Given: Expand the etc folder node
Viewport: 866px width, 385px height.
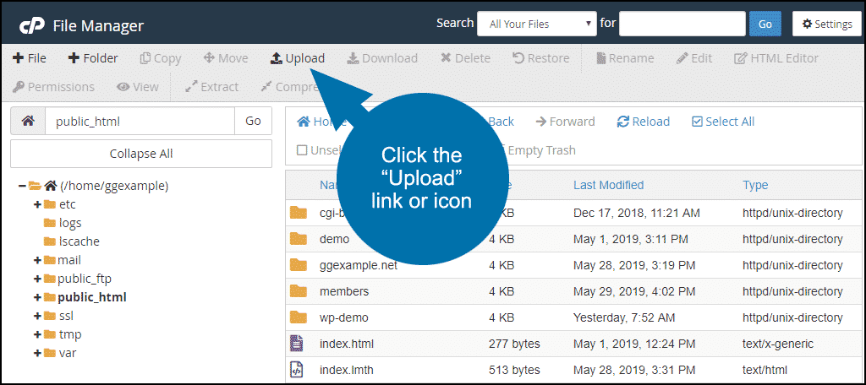Looking at the screenshot, I should [x=37, y=204].
